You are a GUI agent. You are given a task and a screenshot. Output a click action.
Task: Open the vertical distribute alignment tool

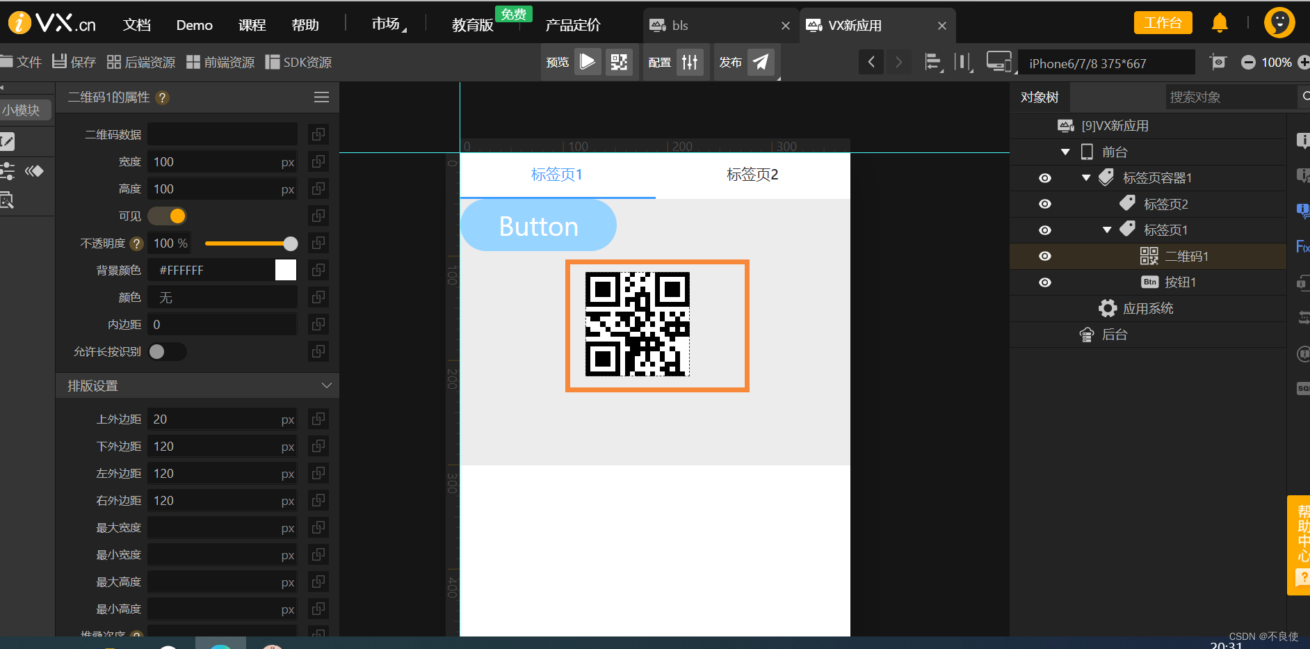964,63
